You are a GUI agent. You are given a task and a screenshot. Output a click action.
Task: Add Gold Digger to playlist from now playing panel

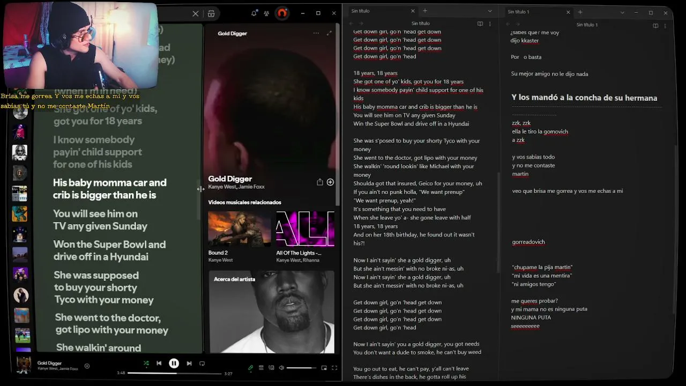click(x=330, y=182)
